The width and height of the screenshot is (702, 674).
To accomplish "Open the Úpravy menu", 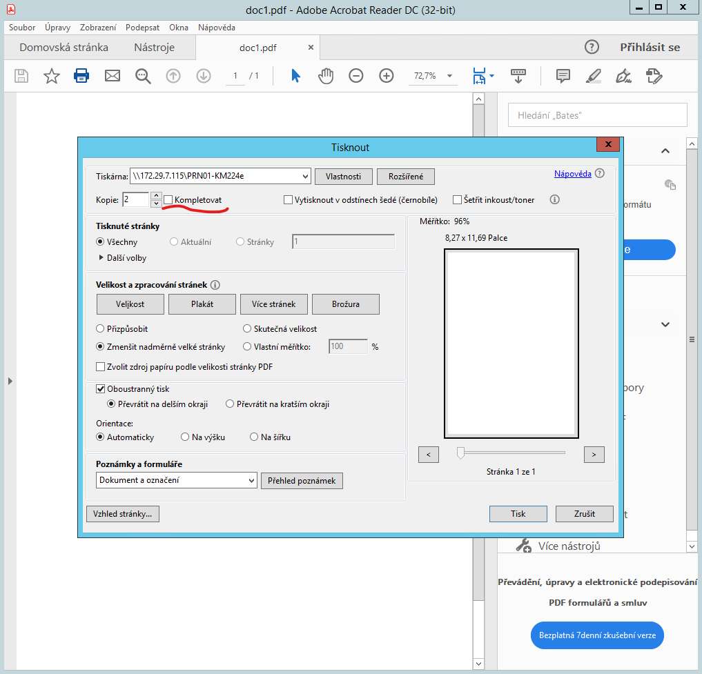I will (57, 28).
